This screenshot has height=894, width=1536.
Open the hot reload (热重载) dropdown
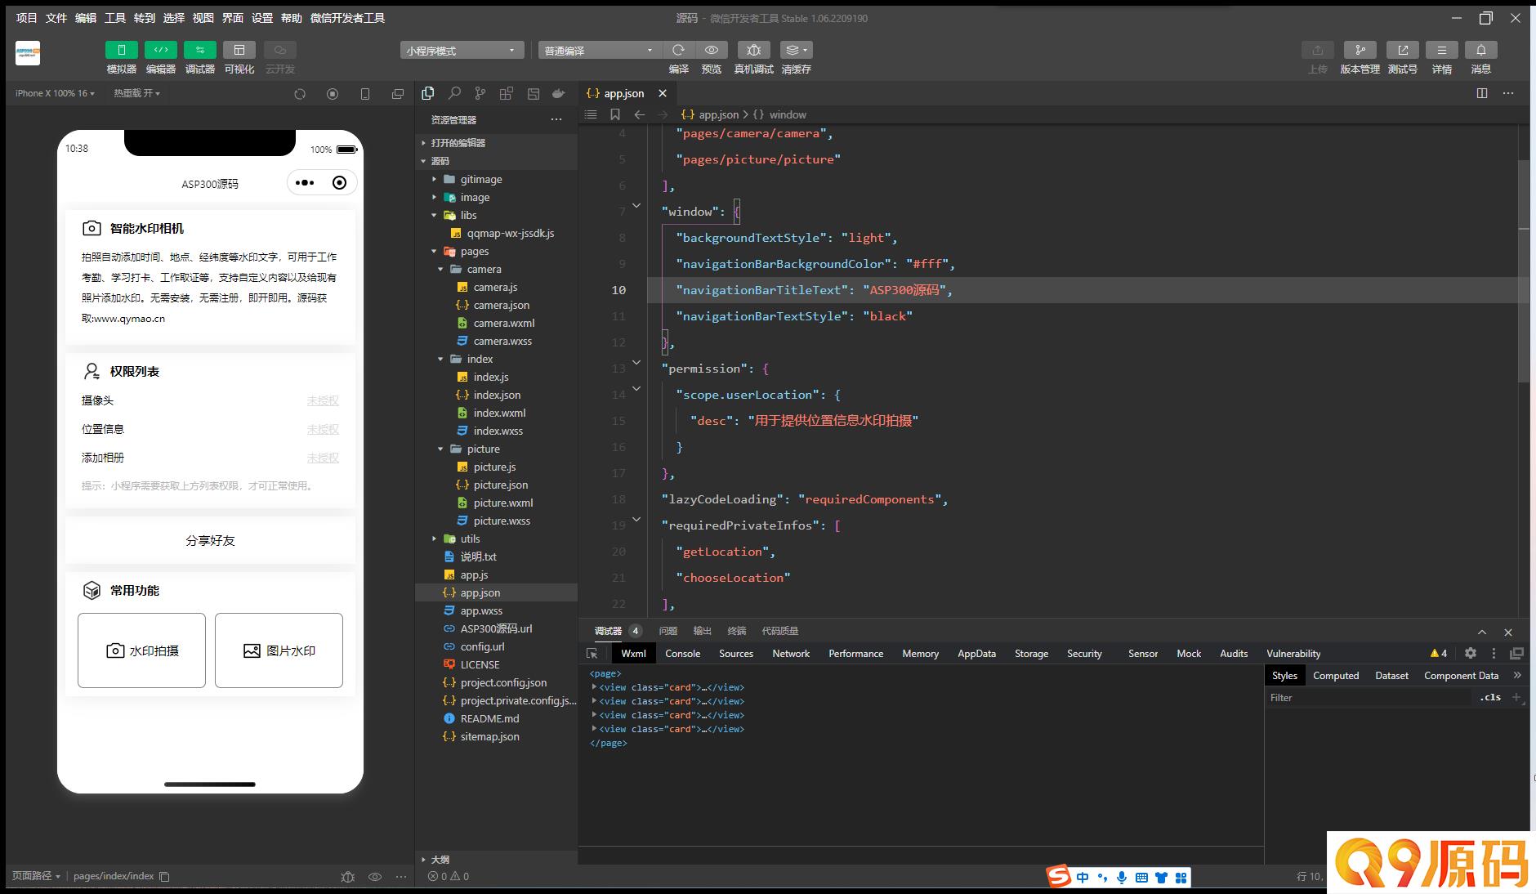[136, 93]
